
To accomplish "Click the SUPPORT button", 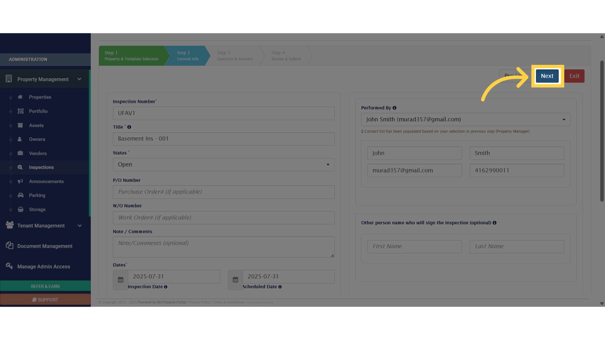I will (x=45, y=300).
